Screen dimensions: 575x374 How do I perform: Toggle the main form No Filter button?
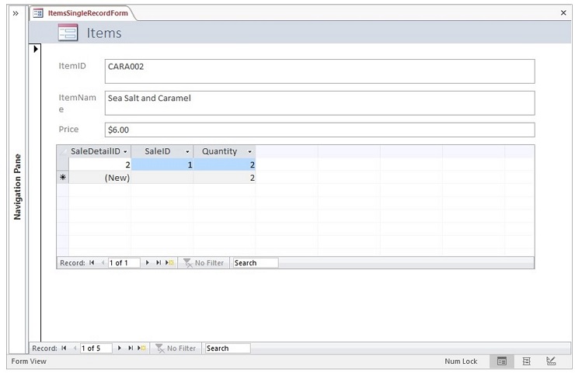pyautogui.click(x=176, y=348)
